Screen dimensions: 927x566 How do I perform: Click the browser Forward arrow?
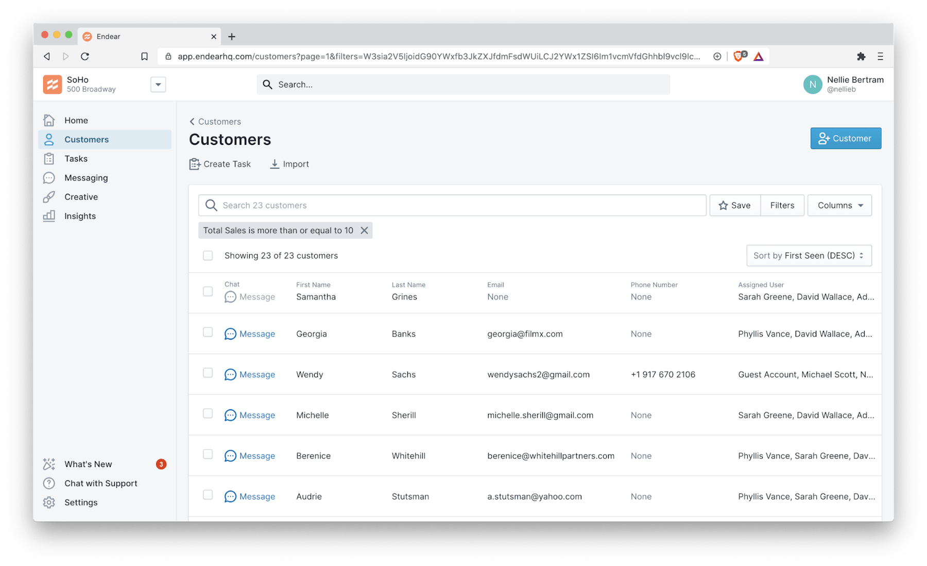(x=65, y=56)
